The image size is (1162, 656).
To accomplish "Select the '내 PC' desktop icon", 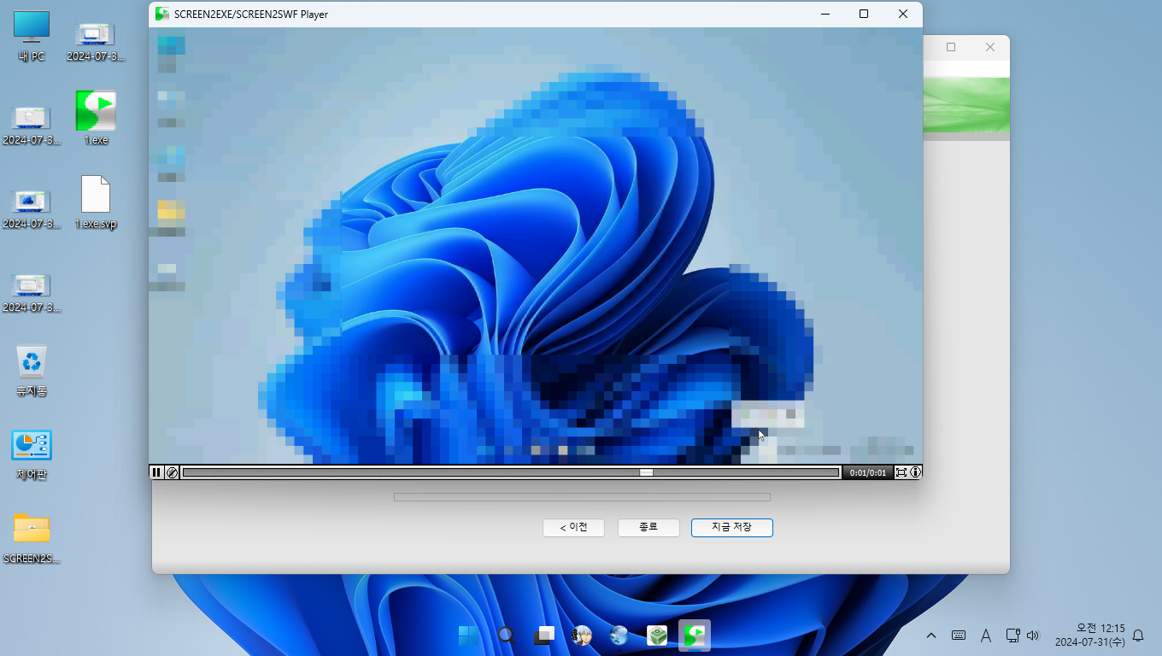I will coord(32,37).
